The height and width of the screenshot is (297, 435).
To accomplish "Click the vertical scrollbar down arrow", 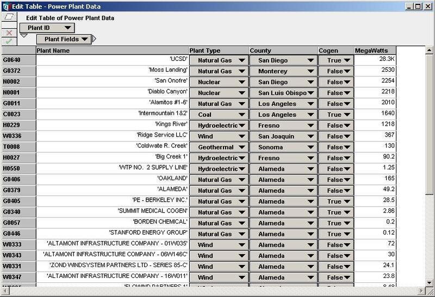I will [429, 282].
